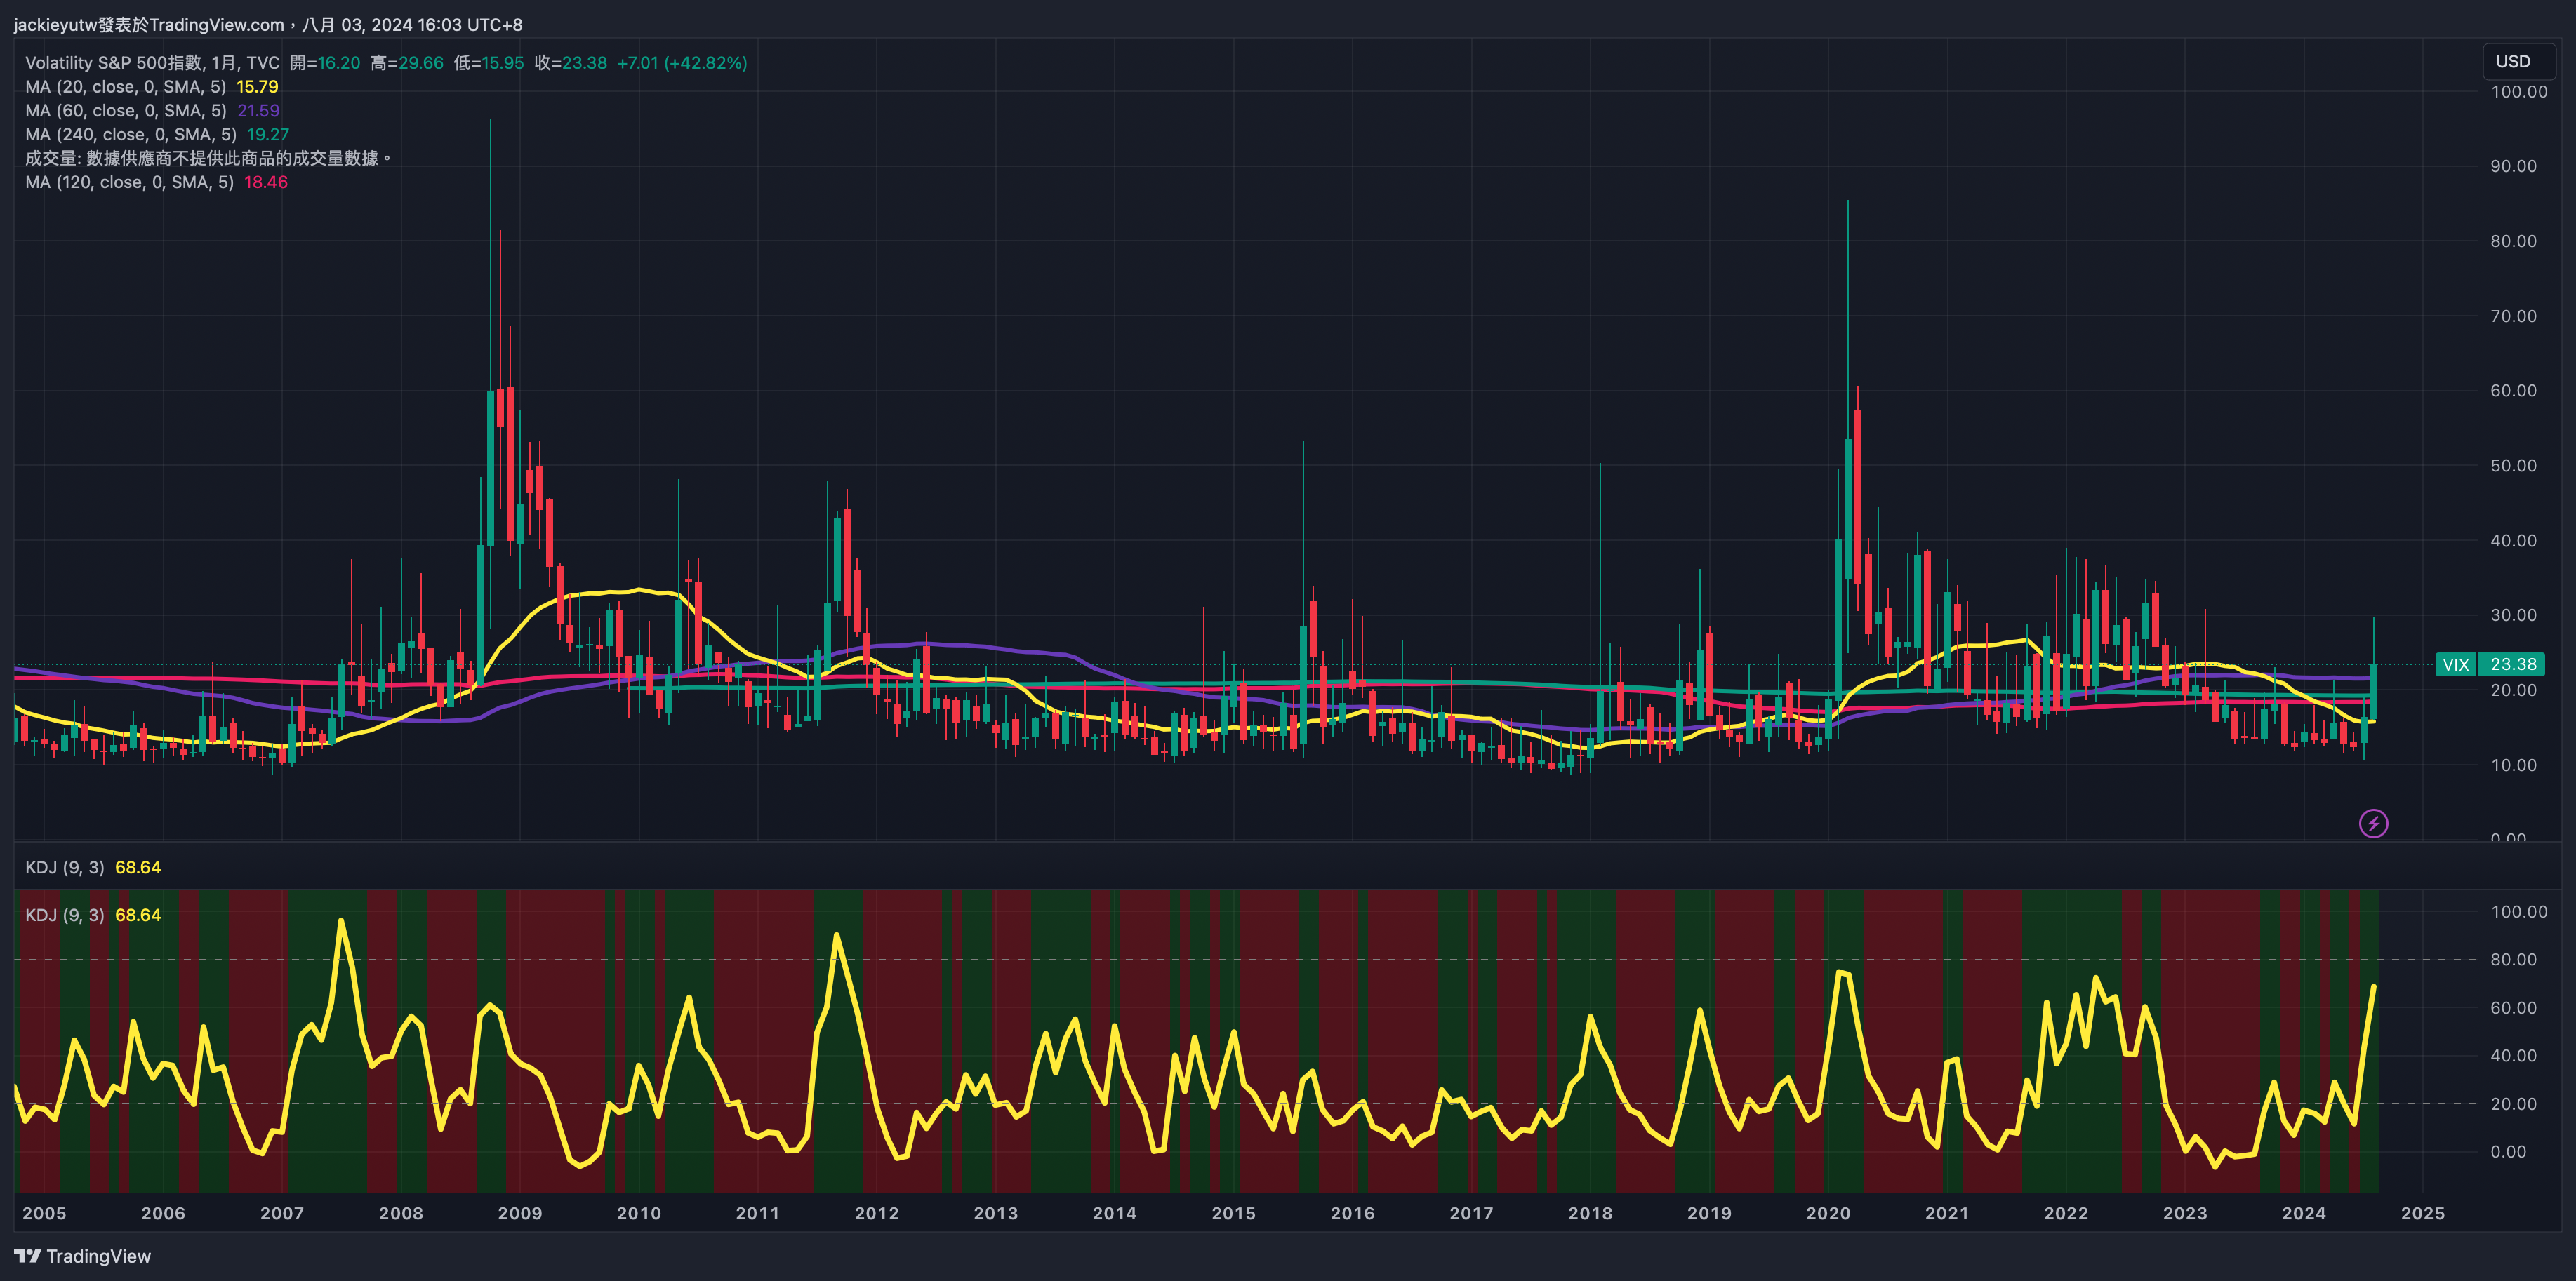
Task: Click the VIX price label tag
Action: [2455, 664]
